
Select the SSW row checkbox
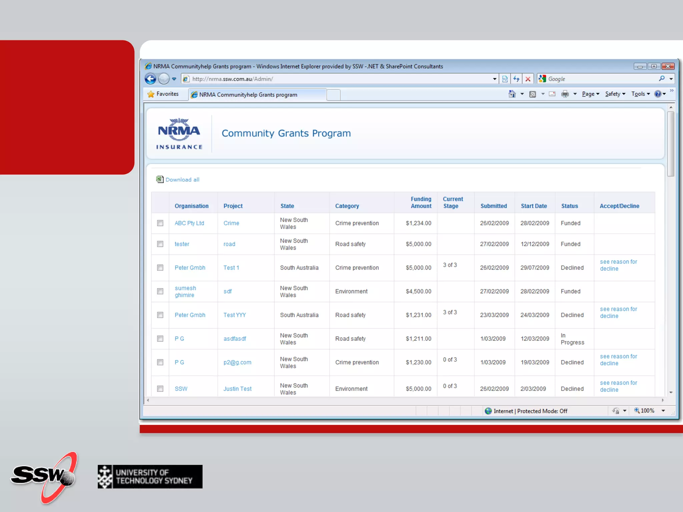point(160,389)
